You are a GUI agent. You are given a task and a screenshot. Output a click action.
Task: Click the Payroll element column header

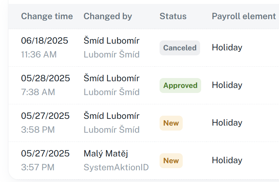click(244, 16)
